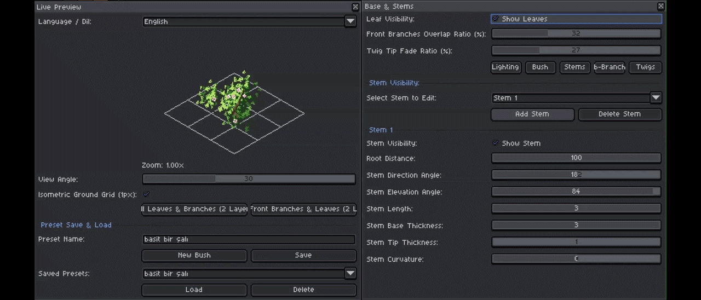Click the Delete preset button

coord(303,290)
